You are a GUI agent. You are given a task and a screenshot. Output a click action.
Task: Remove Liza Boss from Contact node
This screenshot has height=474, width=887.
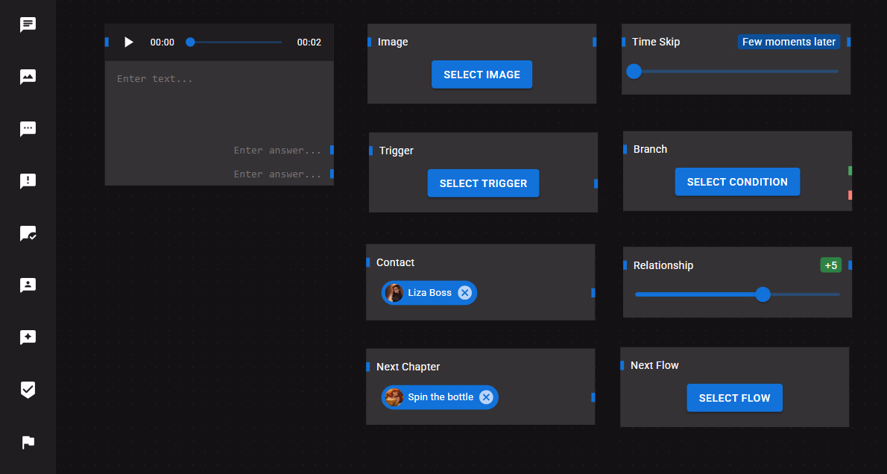click(x=464, y=293)
